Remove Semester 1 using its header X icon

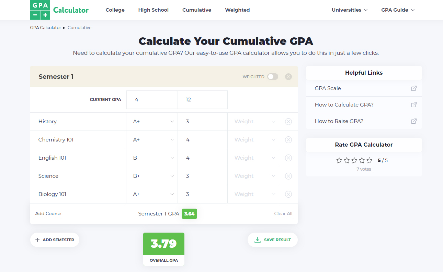tap(288, 77)
